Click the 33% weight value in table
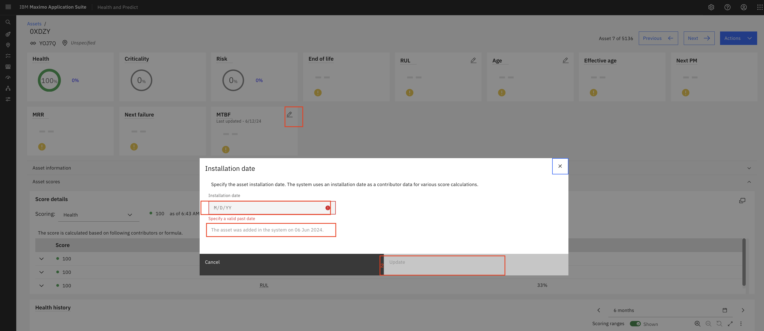 coord(542,285)
